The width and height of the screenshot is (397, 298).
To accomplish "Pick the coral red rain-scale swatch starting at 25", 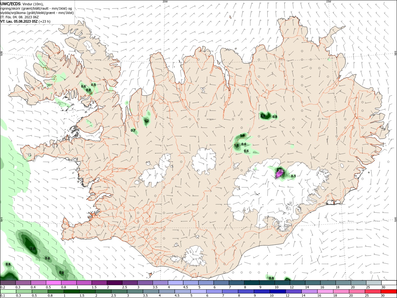I will (373, 291).
